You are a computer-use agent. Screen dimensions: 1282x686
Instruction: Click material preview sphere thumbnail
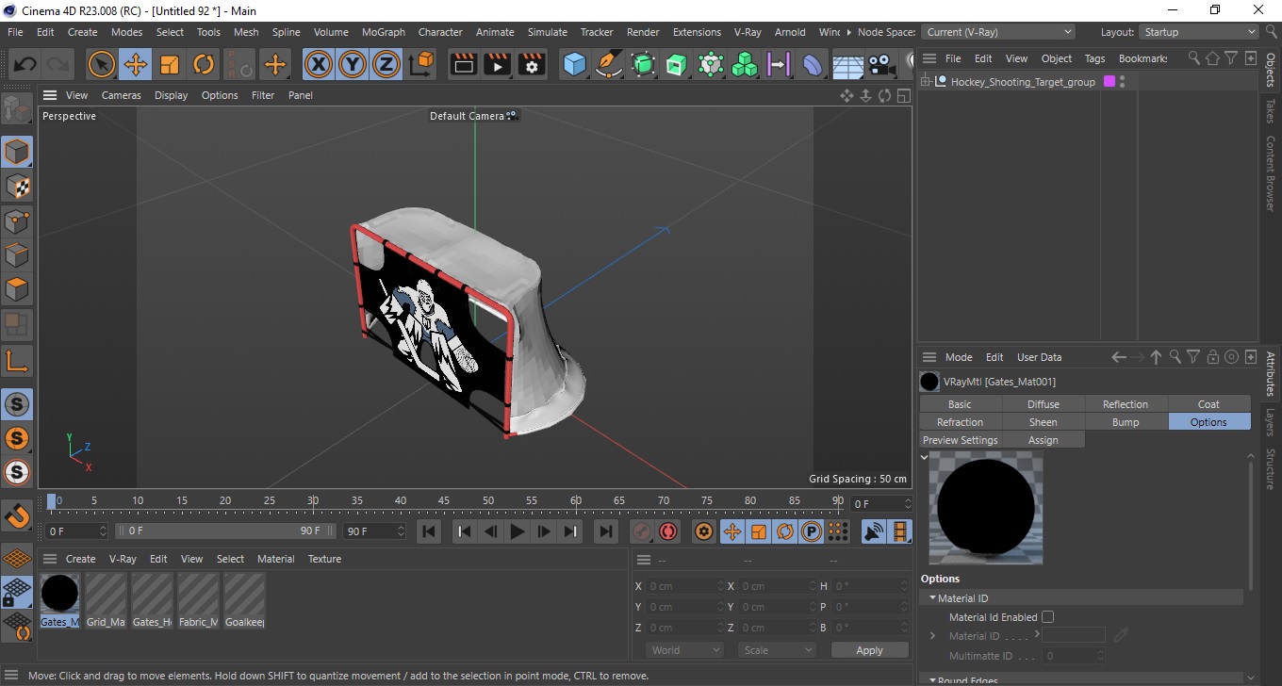pyautogui.click(x=986, y=508)
